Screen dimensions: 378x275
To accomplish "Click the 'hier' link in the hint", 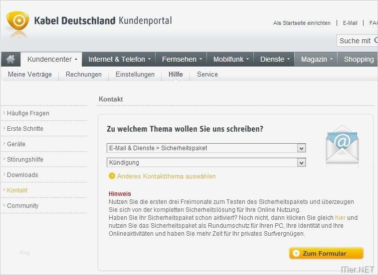I will pos(340,218).
